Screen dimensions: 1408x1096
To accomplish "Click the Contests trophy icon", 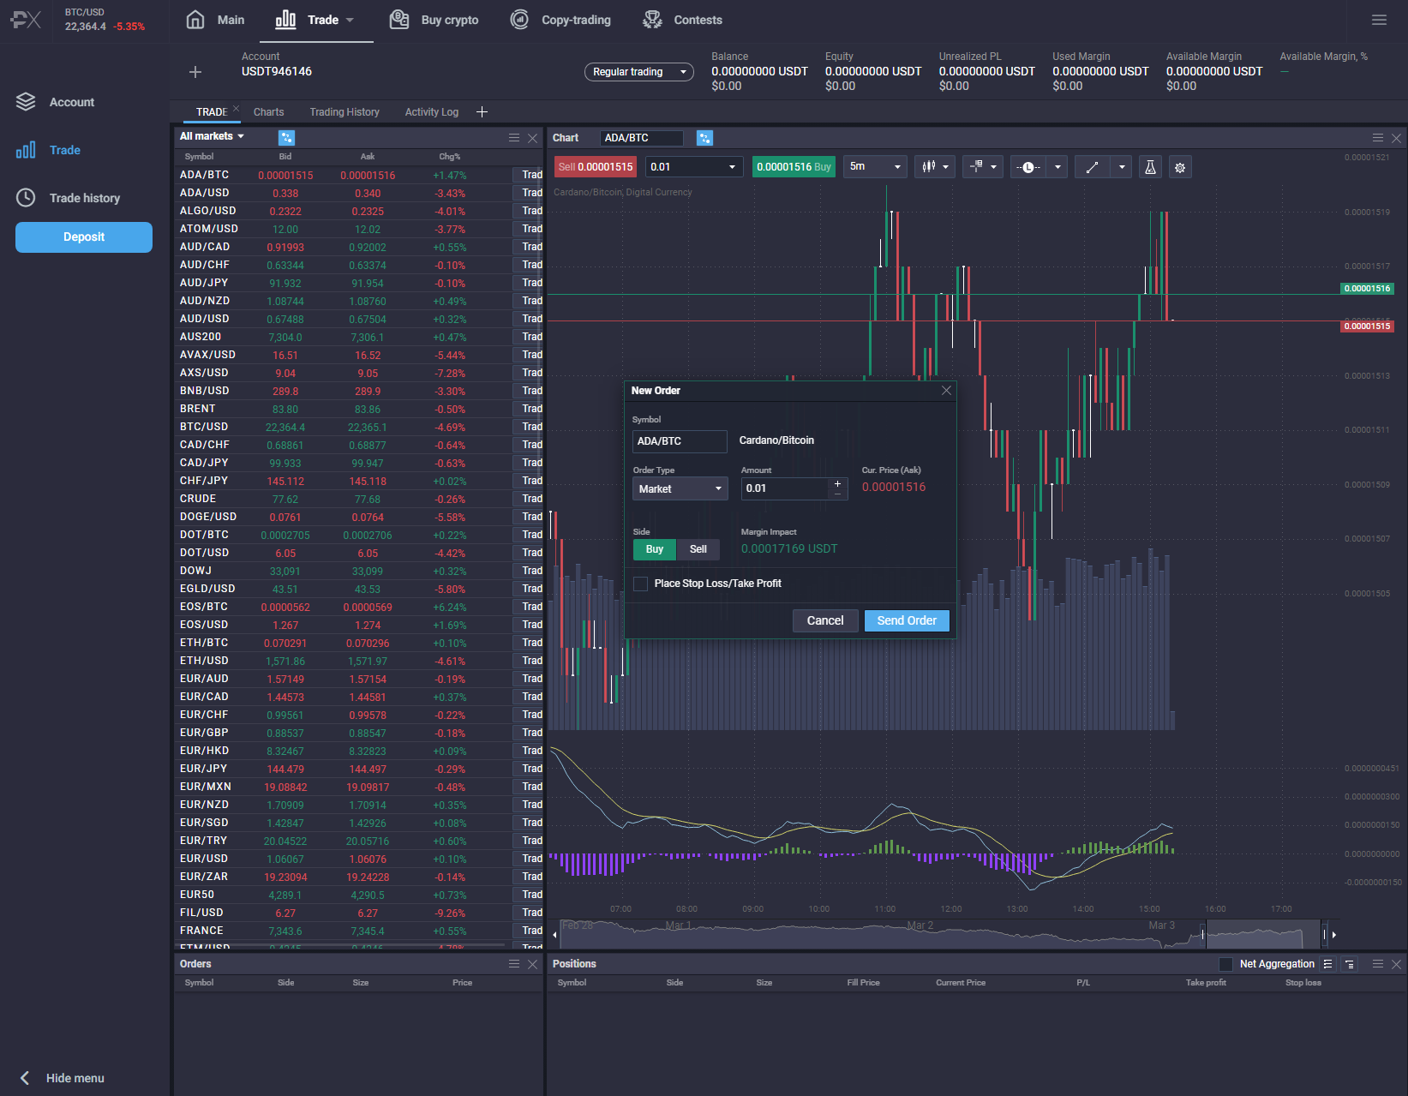I will click(652, 20).
